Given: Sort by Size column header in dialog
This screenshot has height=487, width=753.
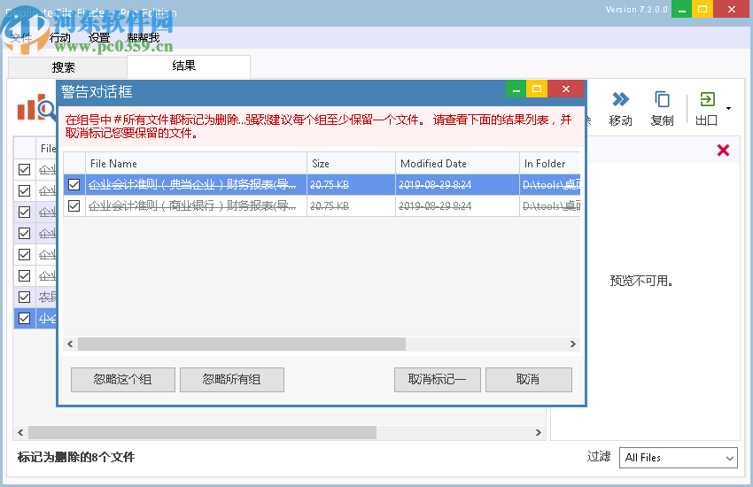Looking at the screenshot, I should point(351,164).
